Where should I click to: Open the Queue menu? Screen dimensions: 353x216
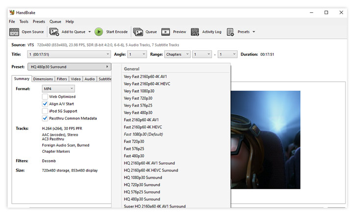(x=55, y=22)
